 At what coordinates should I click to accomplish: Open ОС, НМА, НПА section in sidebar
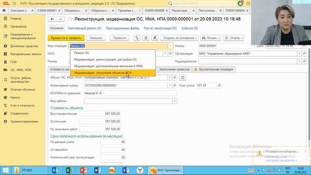20,70
